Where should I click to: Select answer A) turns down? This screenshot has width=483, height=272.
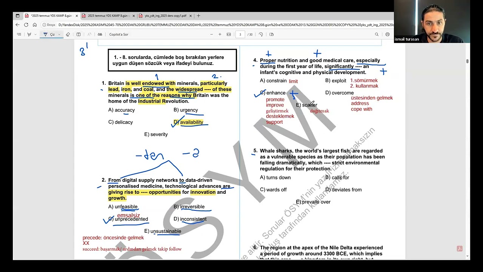click(x=275, y=177)
